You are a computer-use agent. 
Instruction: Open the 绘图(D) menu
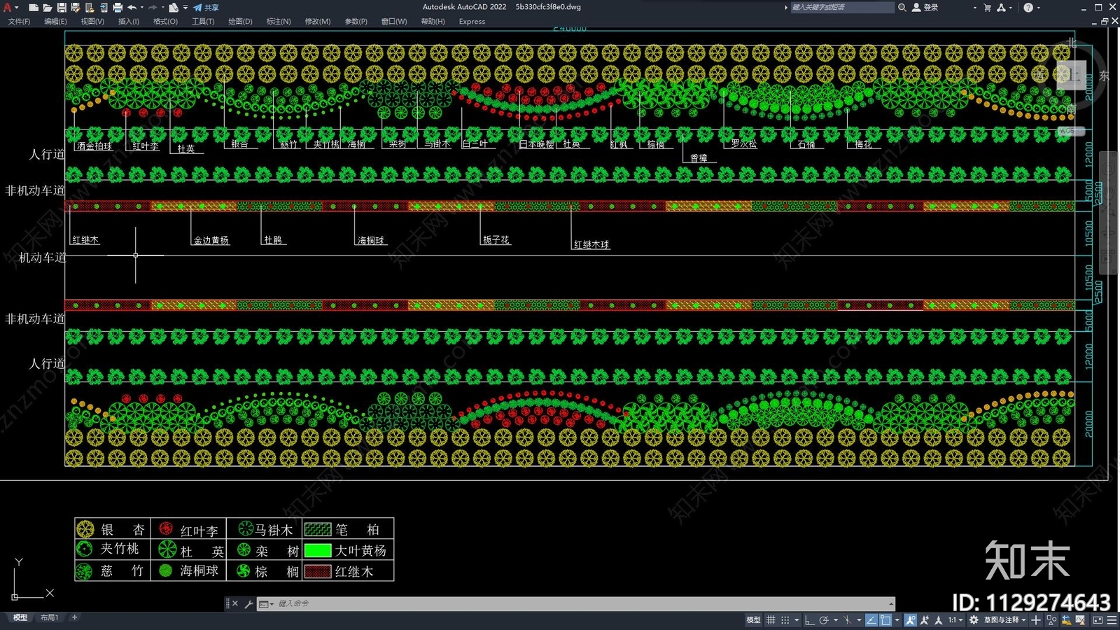pyautogui.click(x=240, y=22)
